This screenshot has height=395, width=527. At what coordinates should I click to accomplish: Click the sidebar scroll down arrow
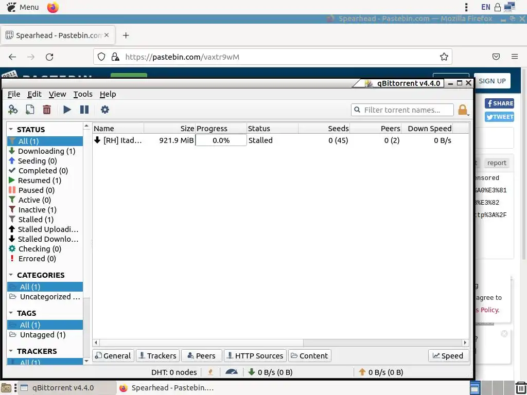[86, 361]
